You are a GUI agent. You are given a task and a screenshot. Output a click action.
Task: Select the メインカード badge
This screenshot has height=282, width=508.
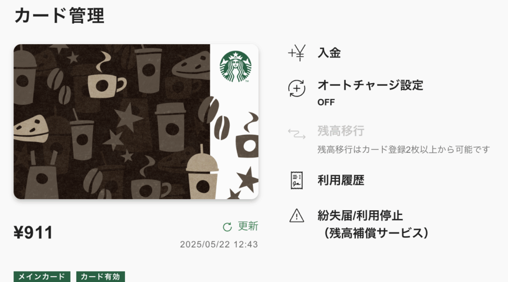[x=42, y=277]
